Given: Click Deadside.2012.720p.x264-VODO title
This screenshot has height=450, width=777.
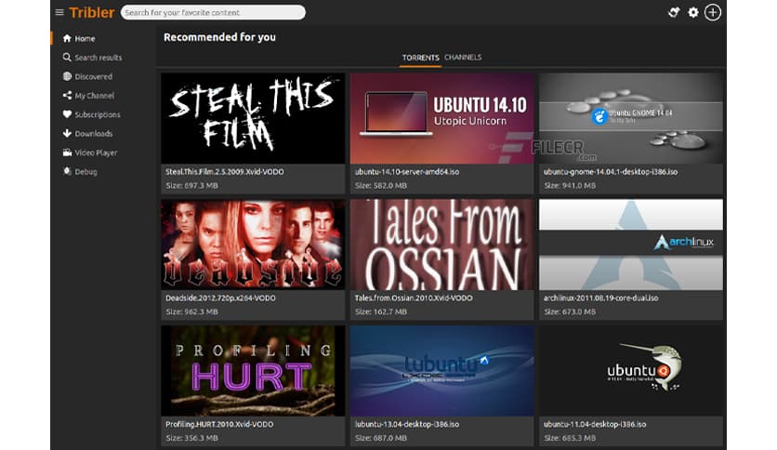Looking at the screenshot, I should 220,298.
